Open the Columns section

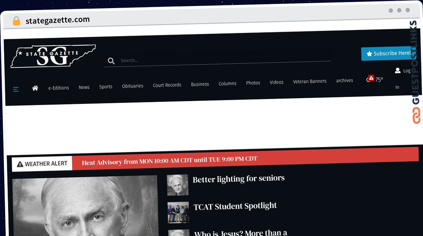[227, 83]
